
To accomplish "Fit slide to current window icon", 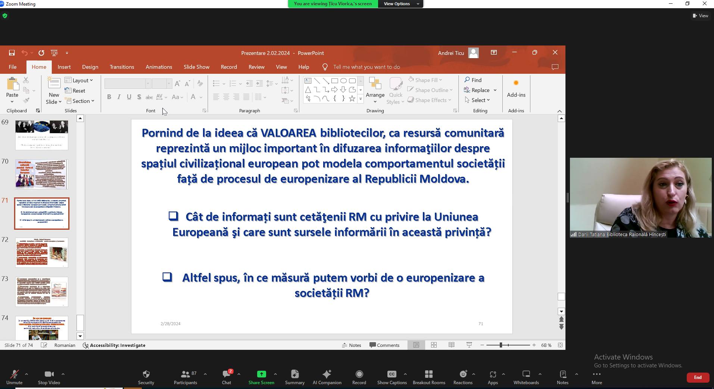I will [560, 345].
